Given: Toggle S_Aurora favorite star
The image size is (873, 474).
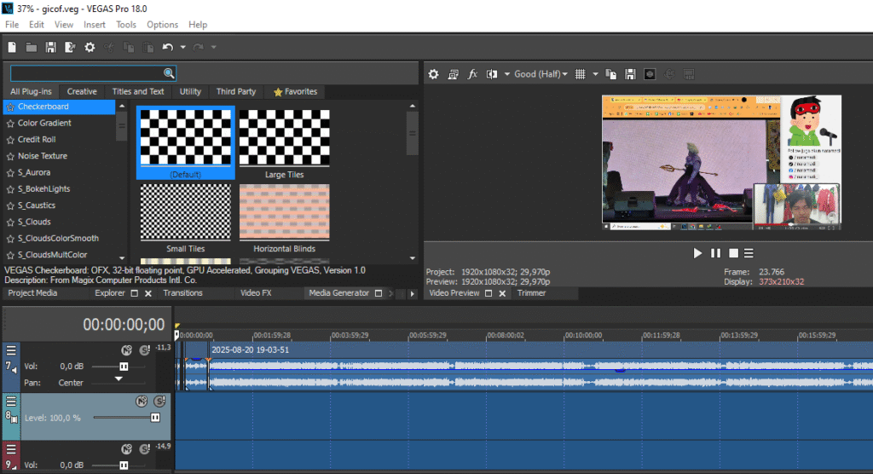Looking at the screenshot, I should point(10,173).
